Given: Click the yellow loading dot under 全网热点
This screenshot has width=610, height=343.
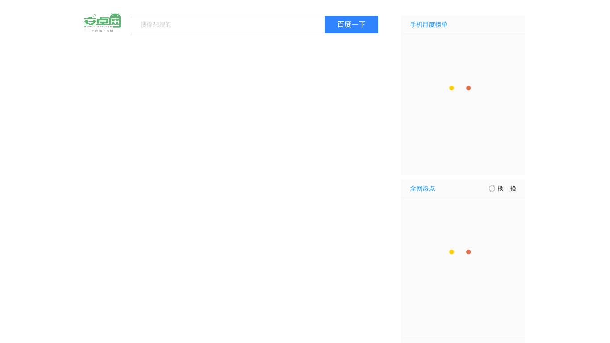Looking at the screenshot, I should point(451,252).
